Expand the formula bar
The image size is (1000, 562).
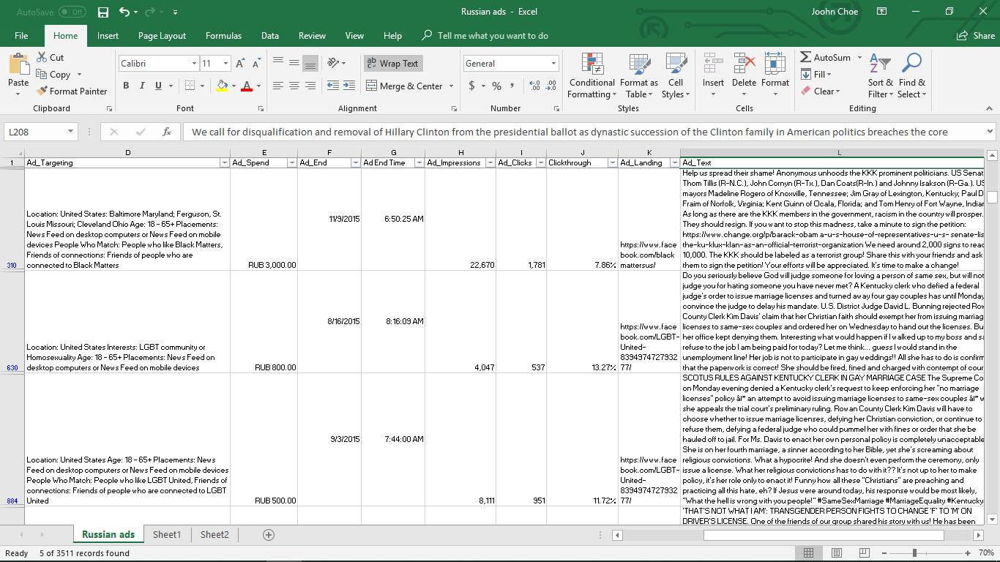(x=990, y=132)
